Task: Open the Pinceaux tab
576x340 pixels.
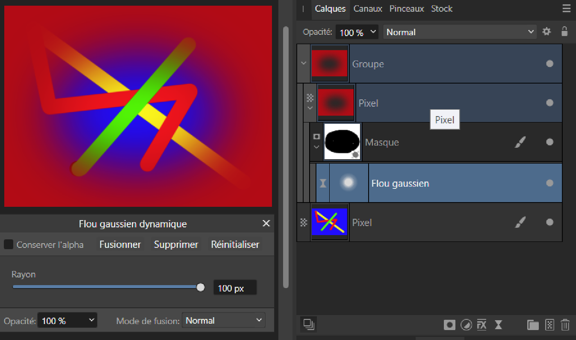Action: 406,8
